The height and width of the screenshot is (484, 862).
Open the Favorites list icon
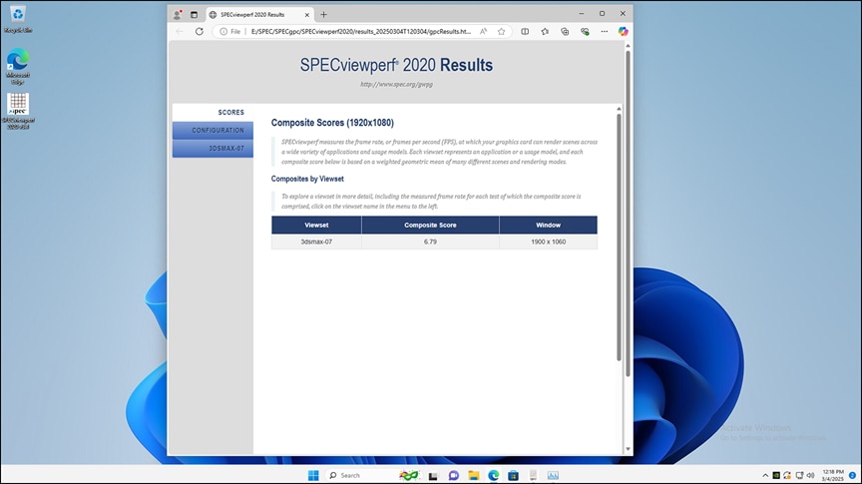(545, 31)
